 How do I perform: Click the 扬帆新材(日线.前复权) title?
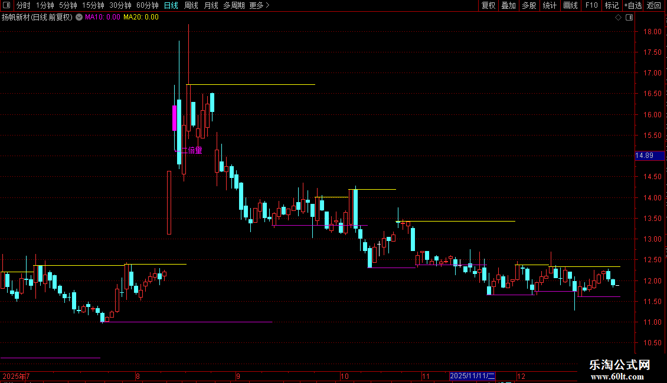pyautogui.click(x=37, y=18)
